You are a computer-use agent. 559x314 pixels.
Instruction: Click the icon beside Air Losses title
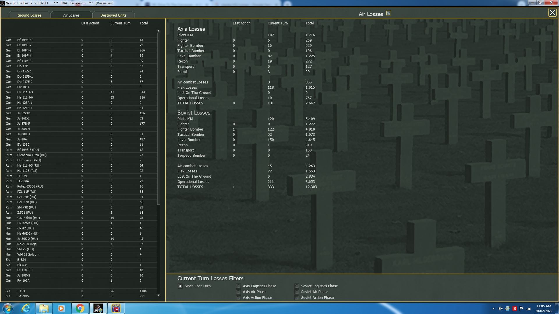(389, 13)
